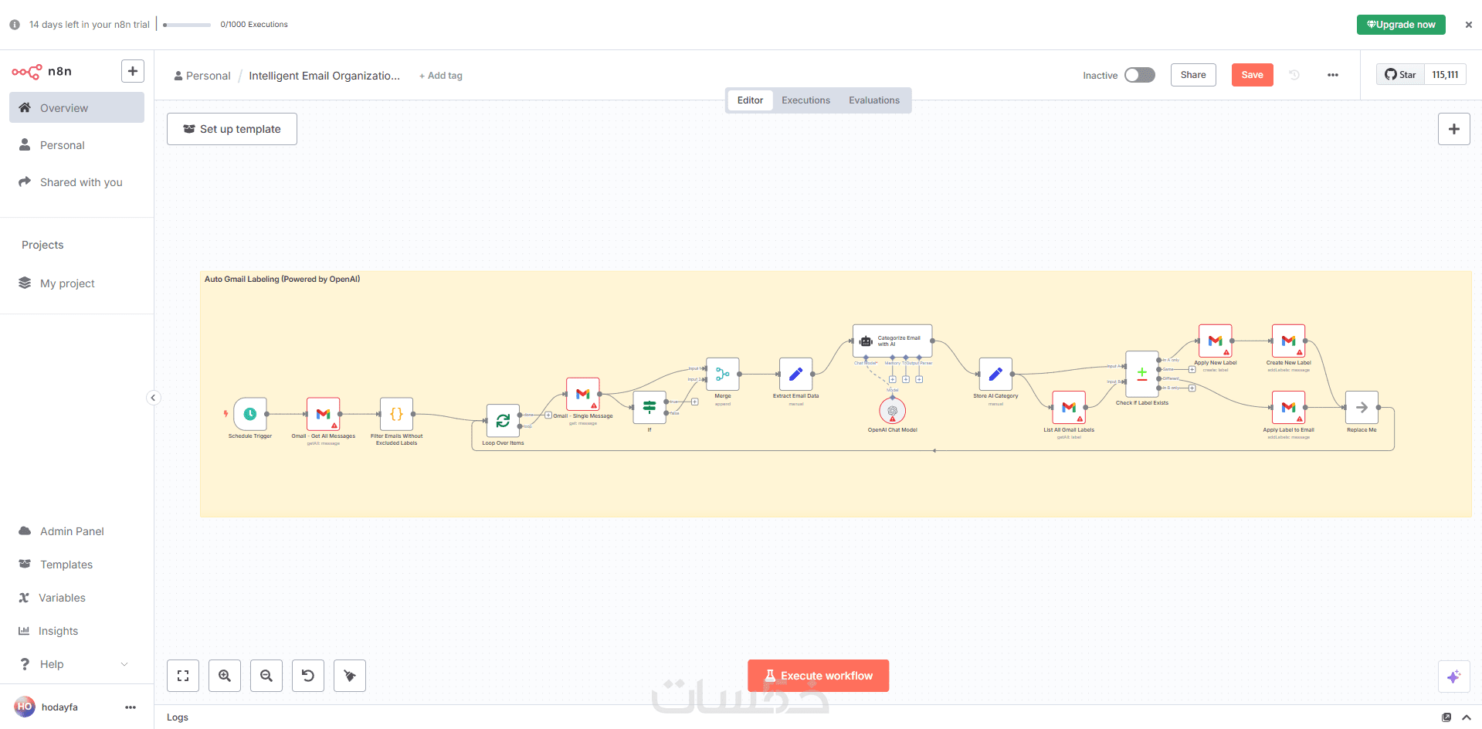Click Add tag next to the workflow name

coord(441,76)
